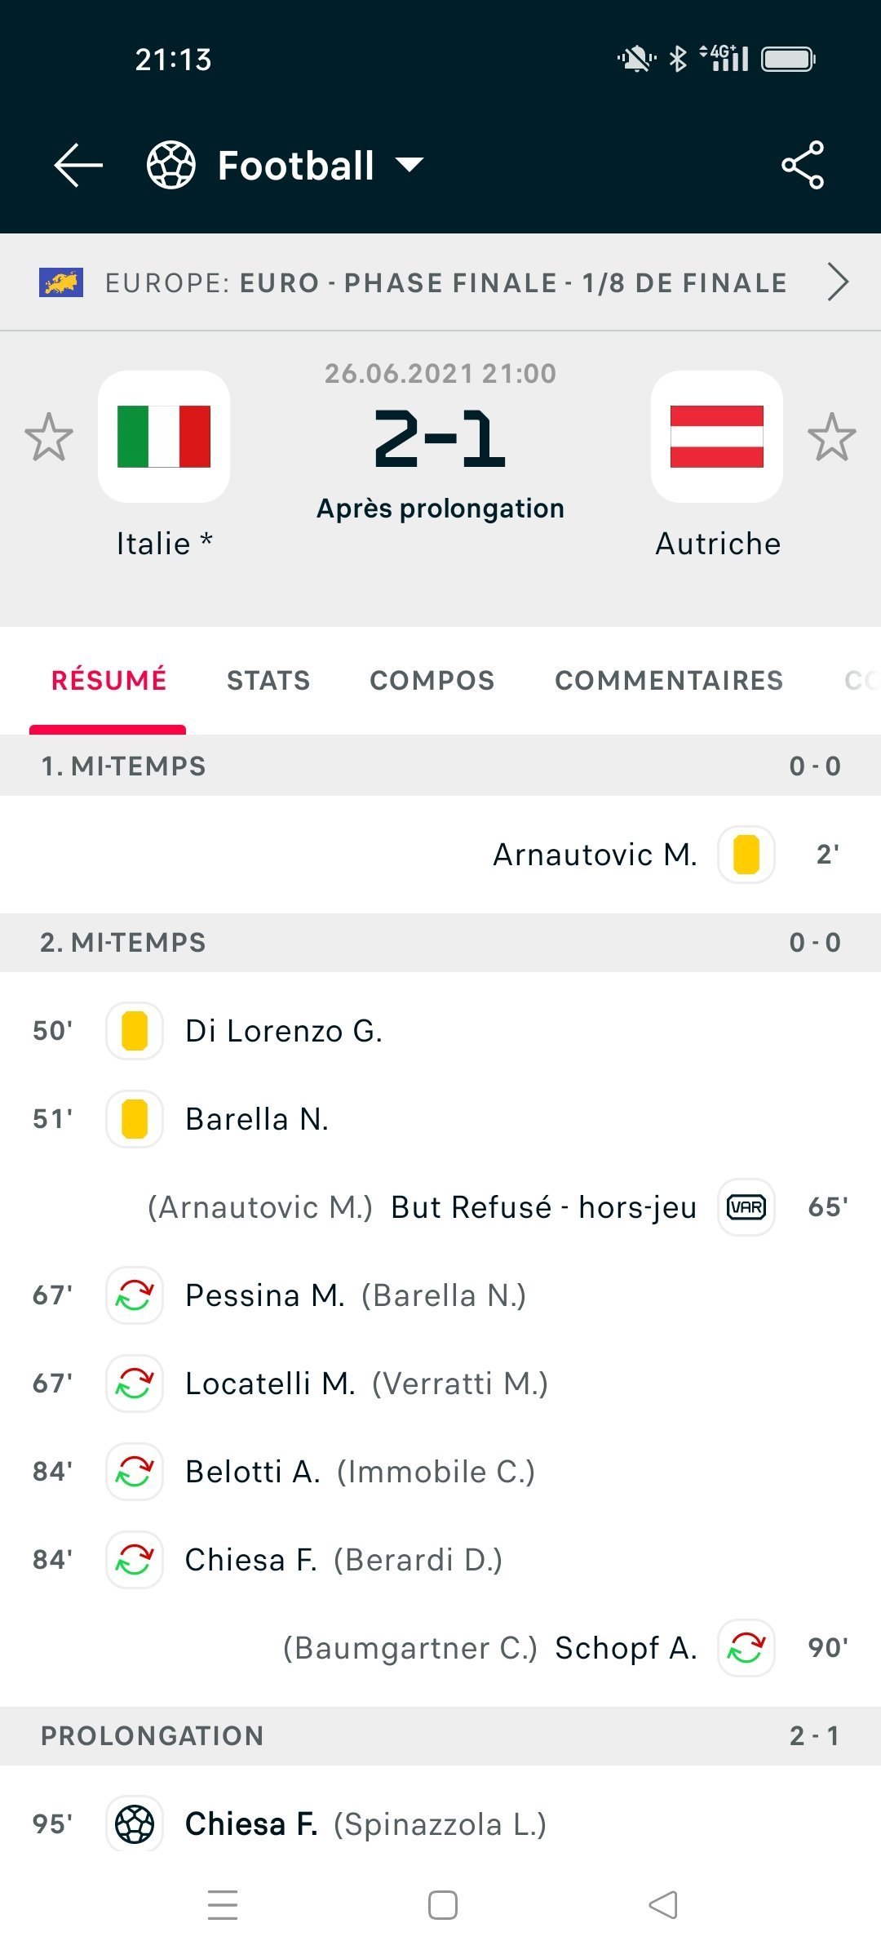Tap Arnautovic's yellow card at 2'

click(746, 855)
